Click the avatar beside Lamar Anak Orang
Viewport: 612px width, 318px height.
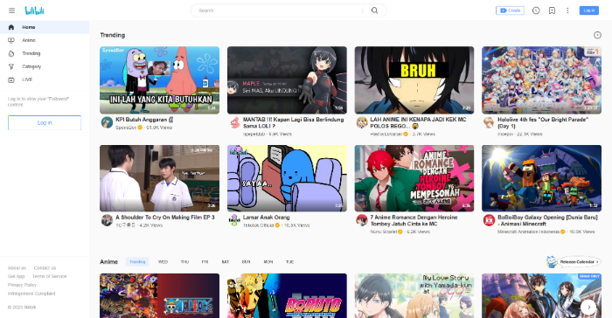click(x=234, y=220)
